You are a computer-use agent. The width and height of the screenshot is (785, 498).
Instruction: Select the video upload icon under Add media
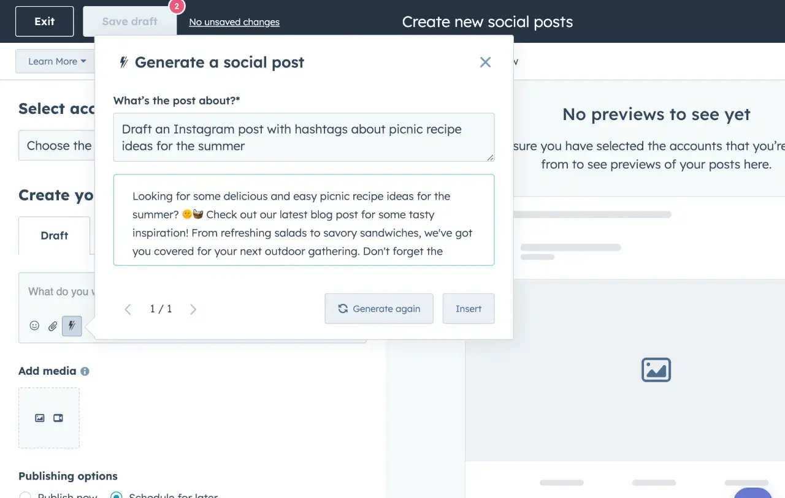58,418
